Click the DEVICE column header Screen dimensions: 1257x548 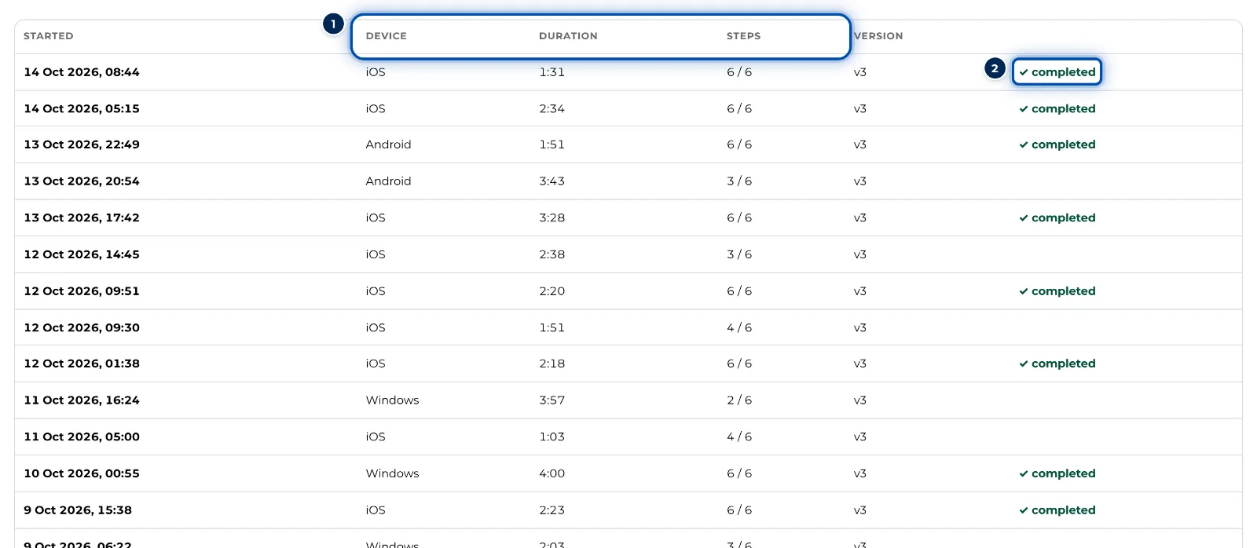pos(386,36)
